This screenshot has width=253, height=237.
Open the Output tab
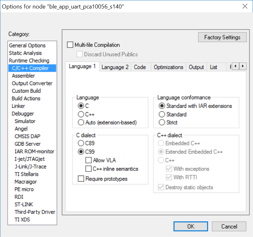pyautogui.click(x=196, y=67)
